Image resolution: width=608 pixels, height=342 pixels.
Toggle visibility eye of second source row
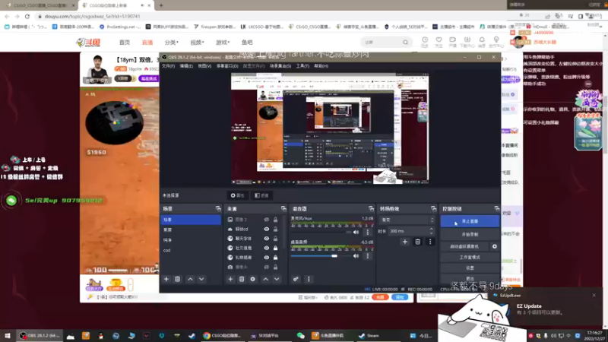(x=267, y=230)
